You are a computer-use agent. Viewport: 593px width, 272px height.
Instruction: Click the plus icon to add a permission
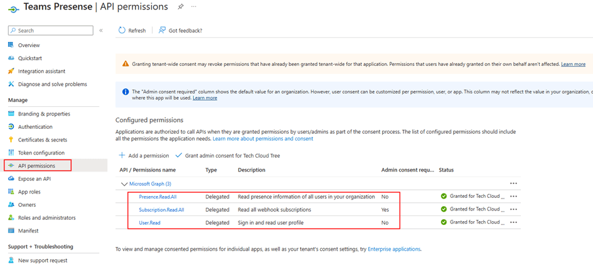pos(122,155)
